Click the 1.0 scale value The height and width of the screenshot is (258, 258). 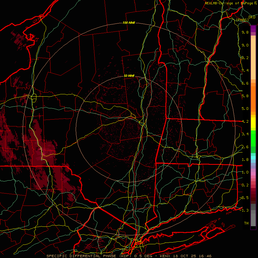(x=245, y=173)
